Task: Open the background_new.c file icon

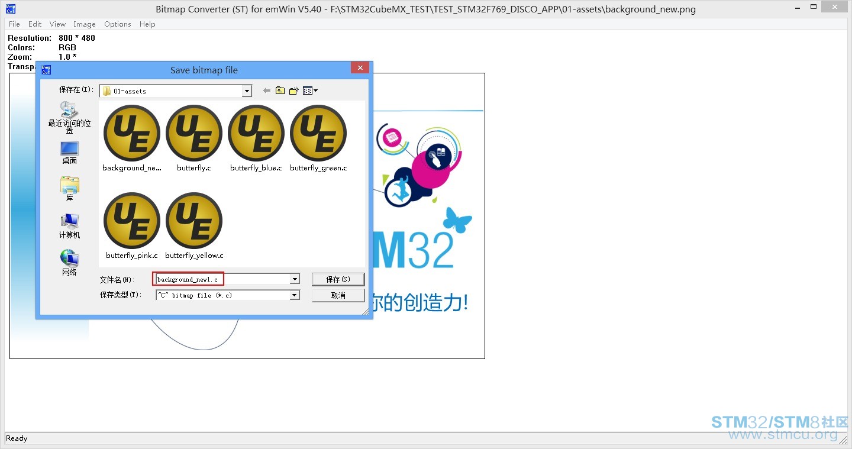Action: coord(132,133)
